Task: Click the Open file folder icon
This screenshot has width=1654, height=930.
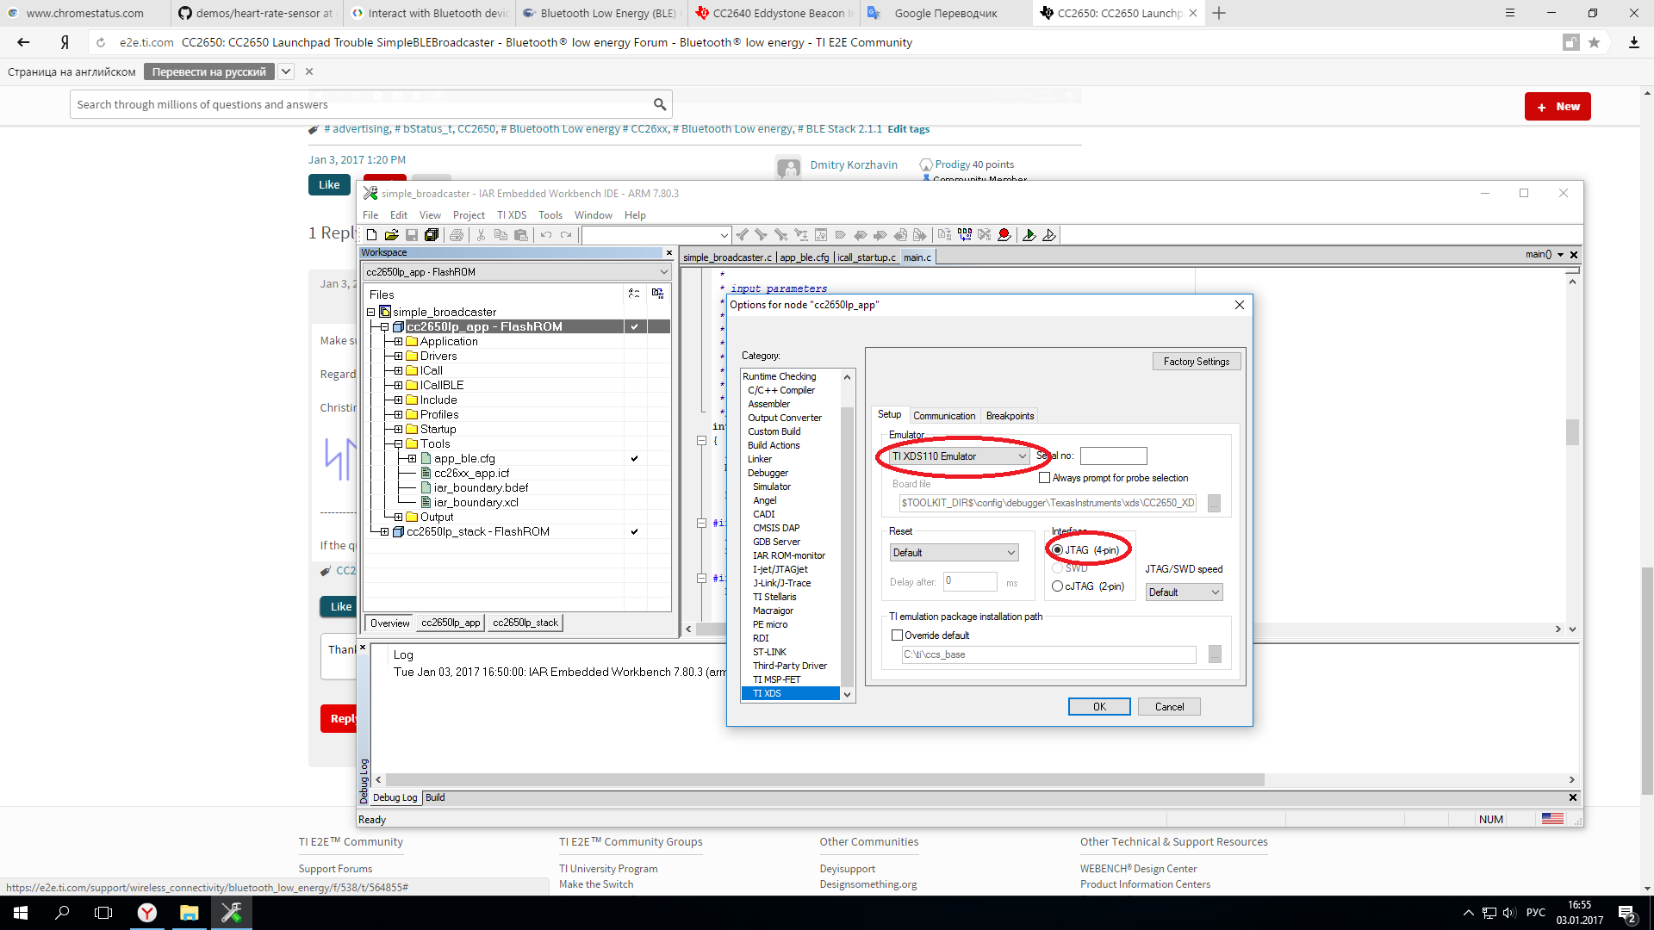Action: (391, 235)
